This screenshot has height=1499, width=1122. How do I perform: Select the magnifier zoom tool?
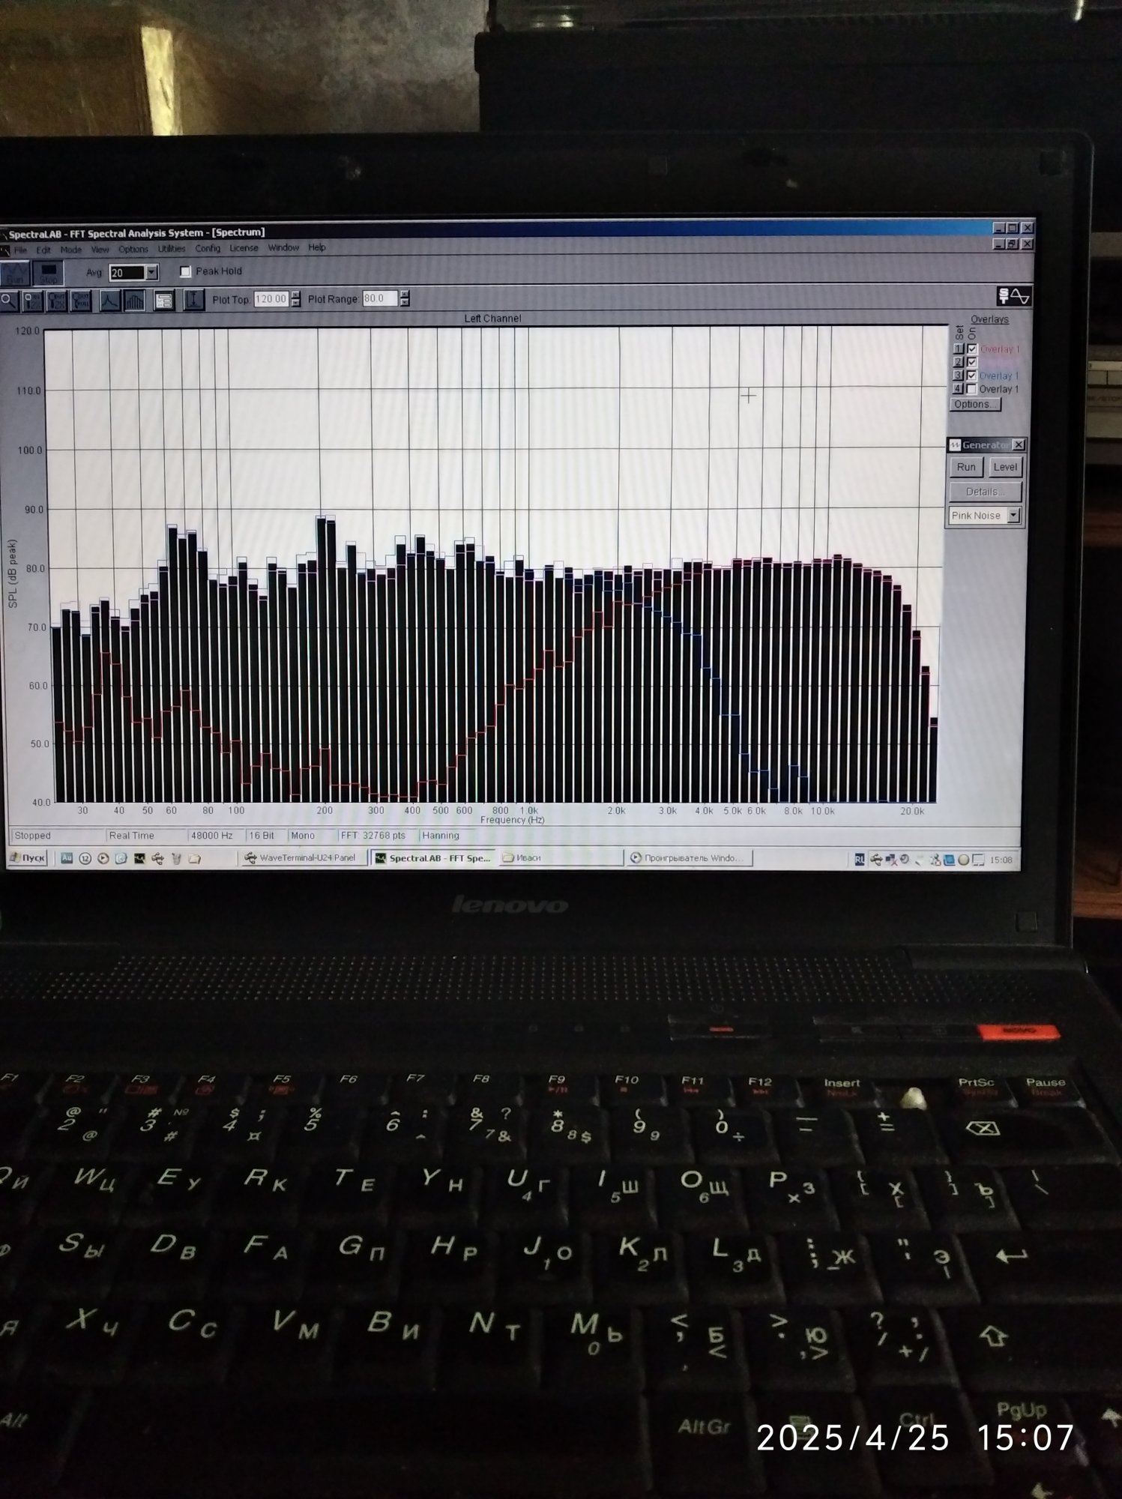coord(8,301)
